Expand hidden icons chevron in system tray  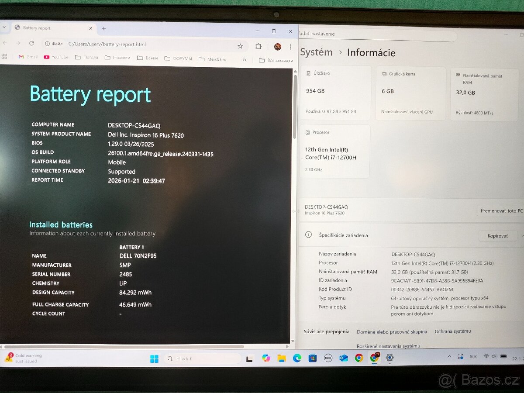449,357
